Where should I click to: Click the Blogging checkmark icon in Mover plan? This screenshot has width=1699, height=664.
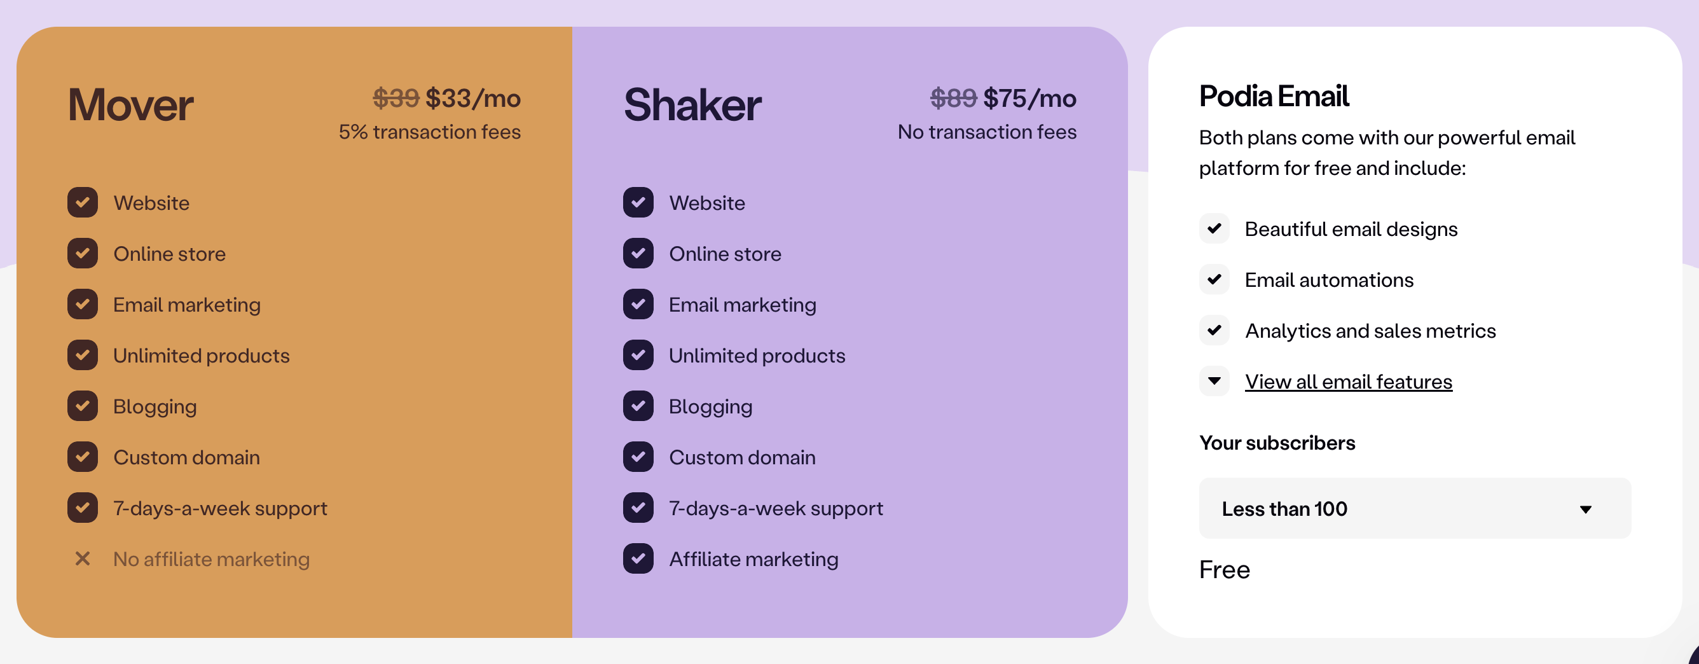[x=83, y=406]
